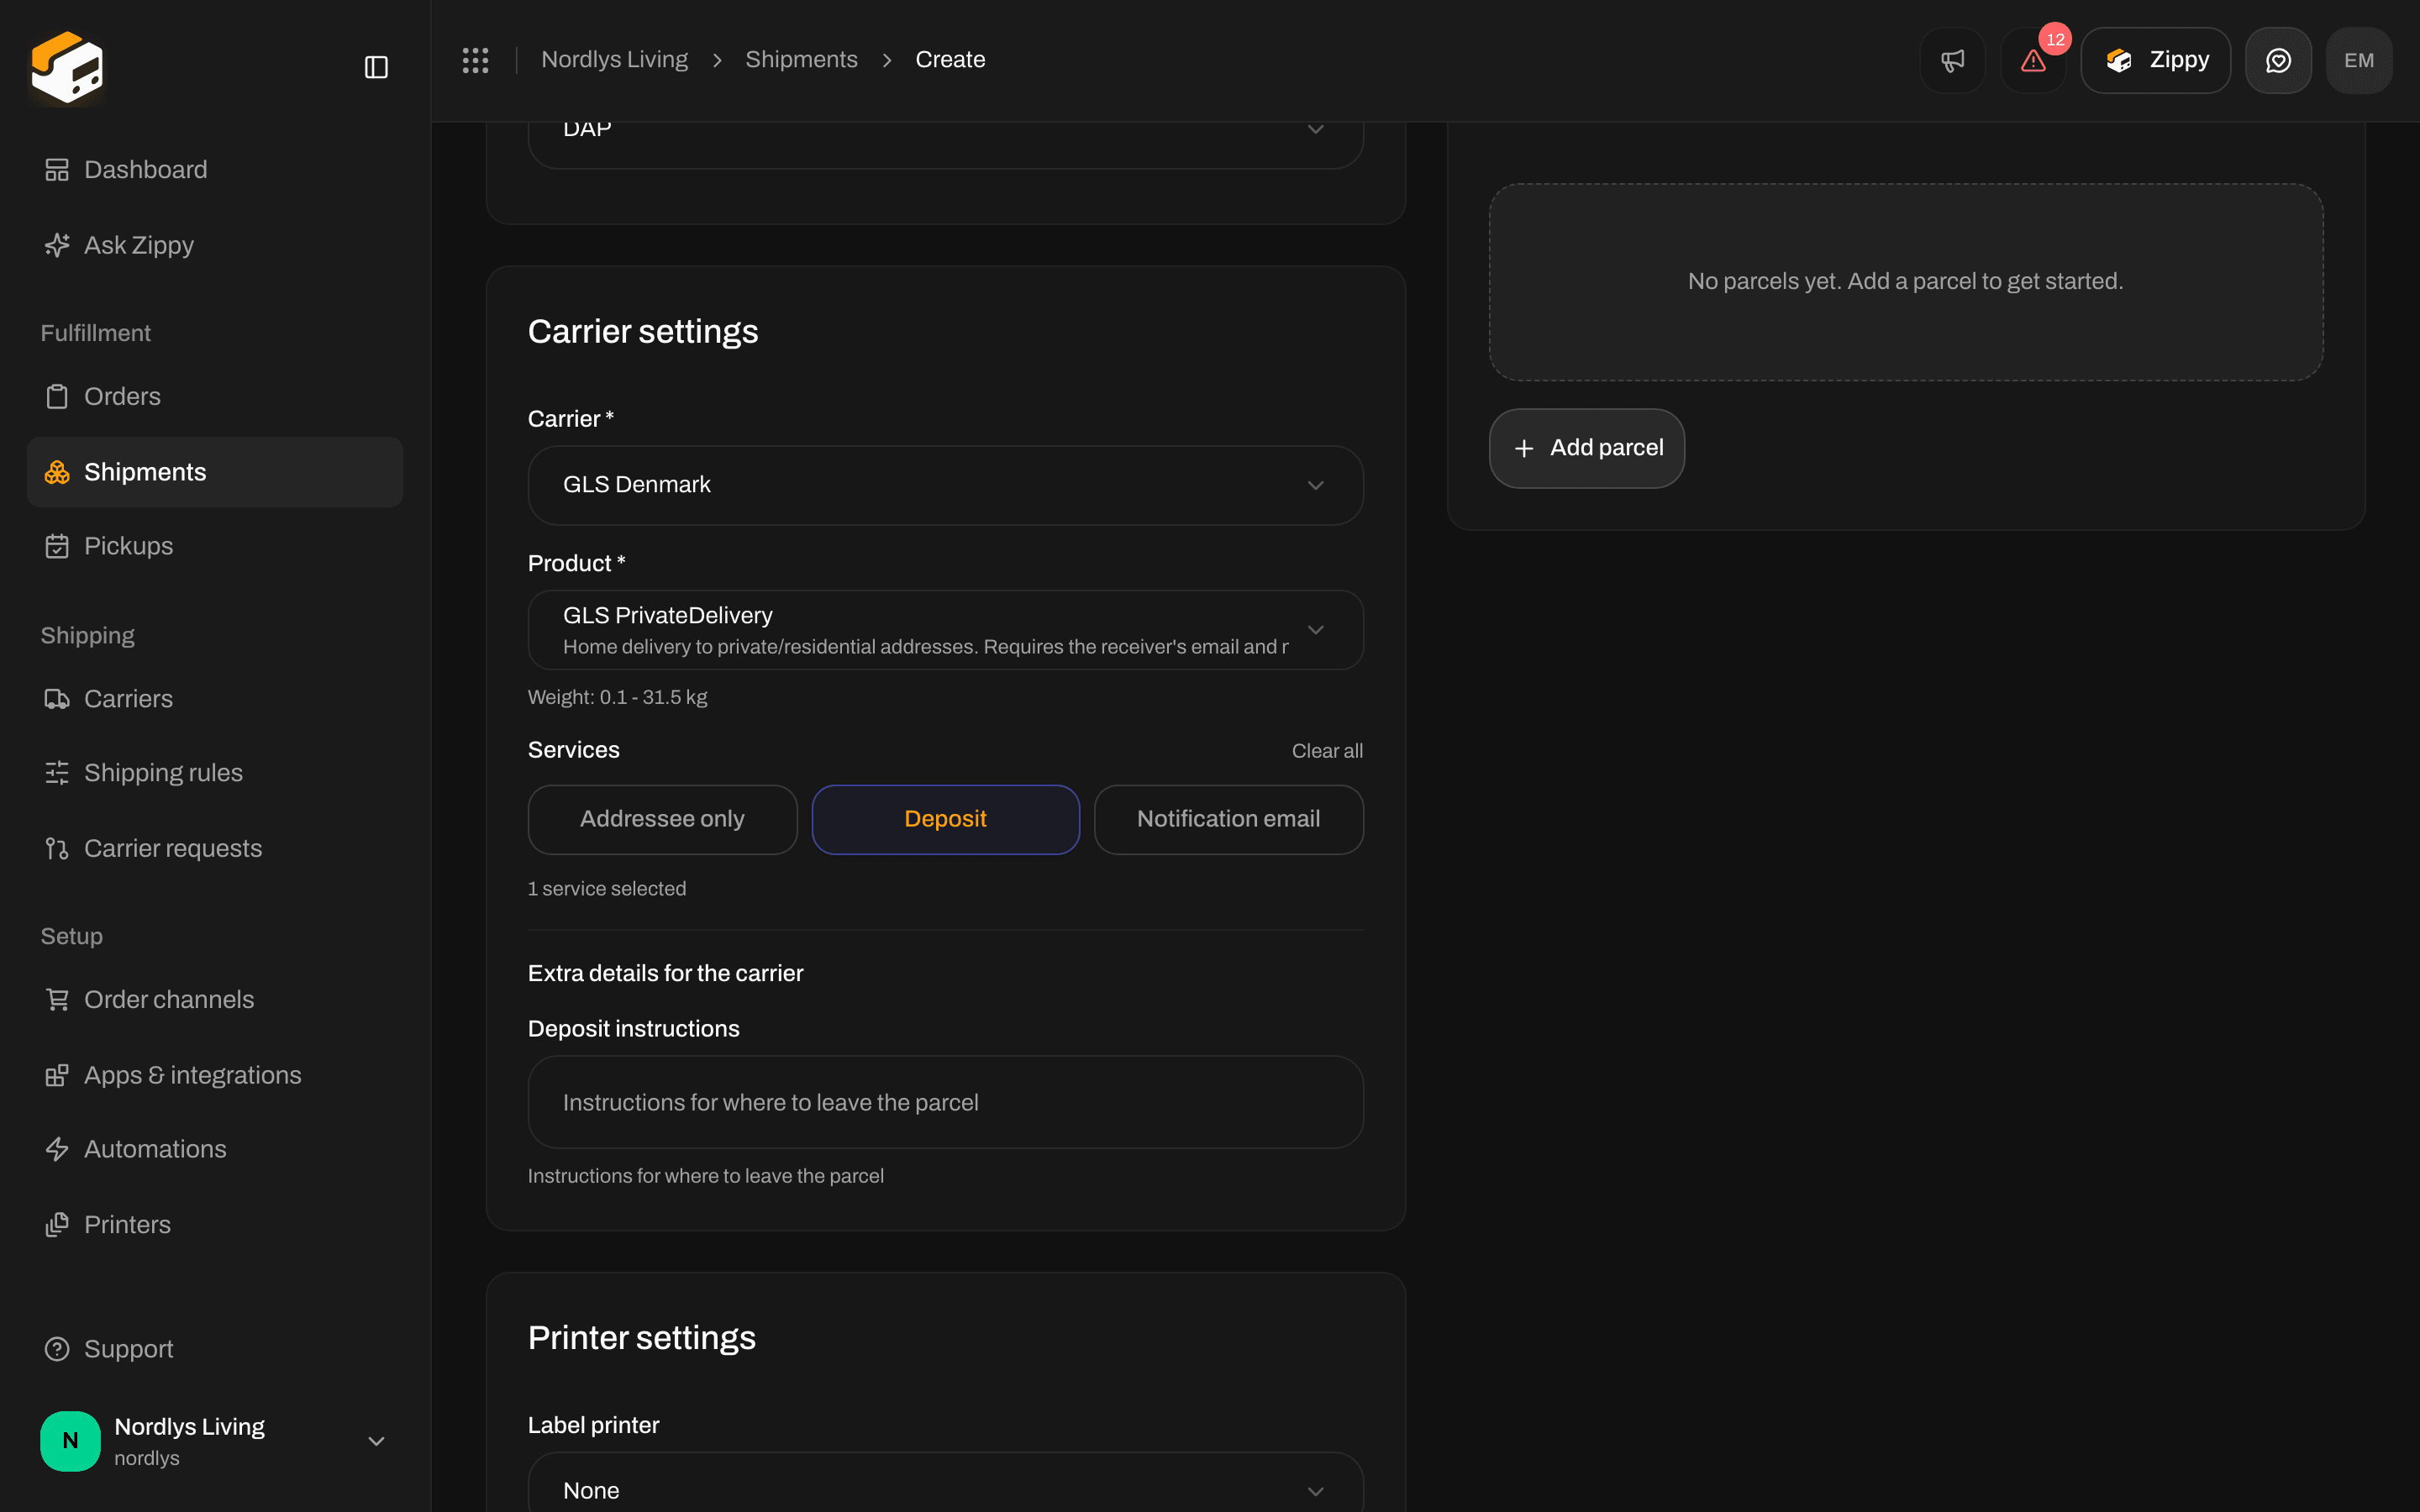Go to Shipping rules
2420x1512 pixels.
coord(215,773)
